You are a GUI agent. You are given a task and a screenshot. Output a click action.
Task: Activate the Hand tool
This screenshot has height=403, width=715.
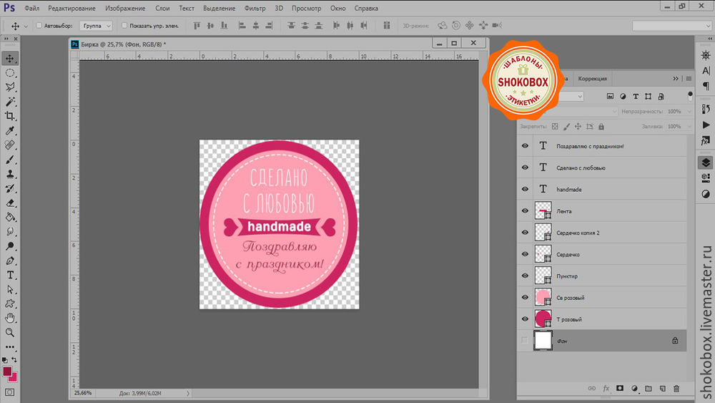click(11, 318)
